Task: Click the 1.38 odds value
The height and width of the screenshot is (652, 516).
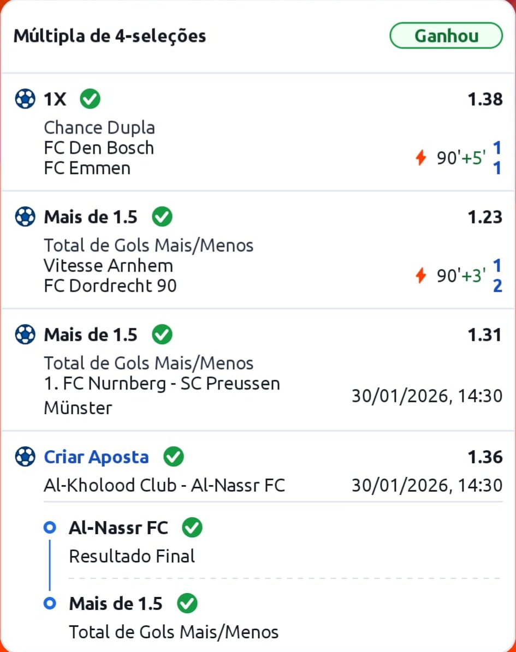Action: click(x=484, y=99)
